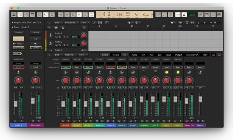The width and height of the screenshot is (233, 140).
Task: Open the Tracks area Edit menu
Action: (x=58, y=22)
